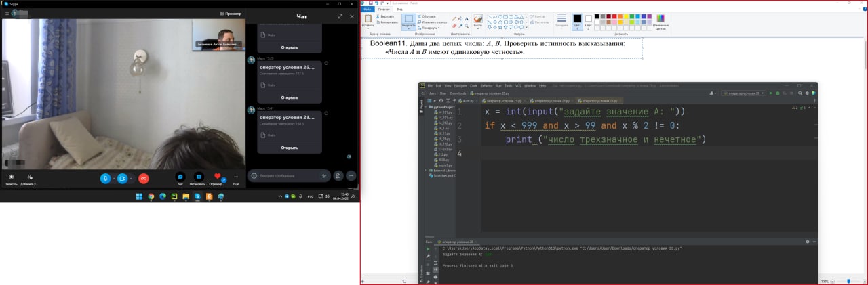The image size is (868, 285).
Task: Click the Save icon in Paint title bar
Action: [x=370, y=3]
